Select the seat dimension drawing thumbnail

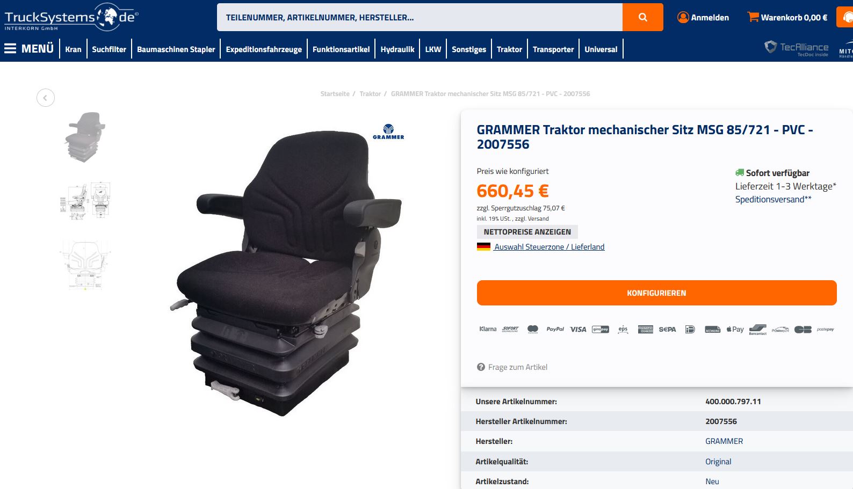[x=85, y=201]
